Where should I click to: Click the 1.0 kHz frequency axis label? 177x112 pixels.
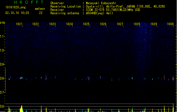coord(2,50)
